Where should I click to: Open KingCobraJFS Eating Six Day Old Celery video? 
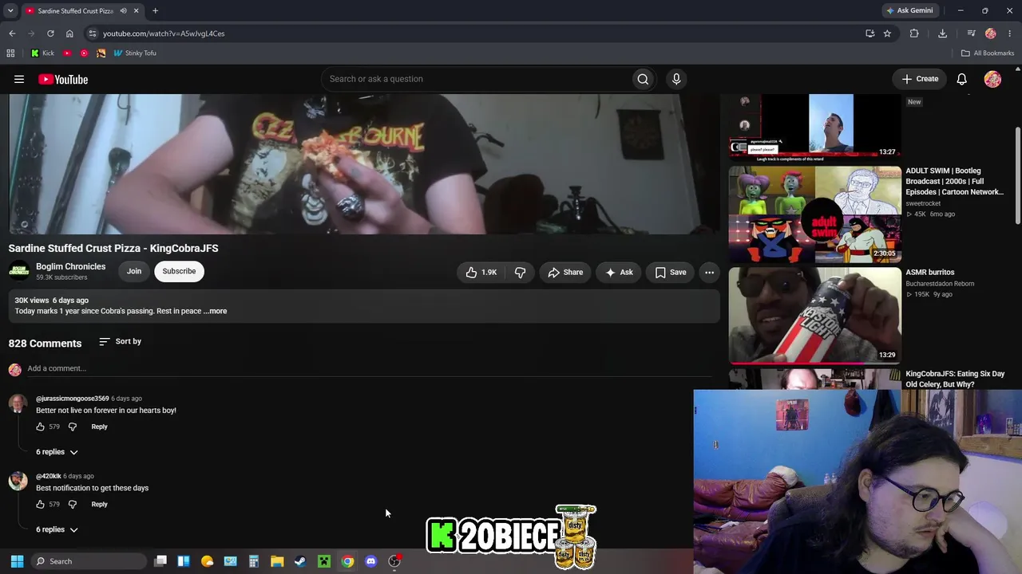(x=955, y=379)
